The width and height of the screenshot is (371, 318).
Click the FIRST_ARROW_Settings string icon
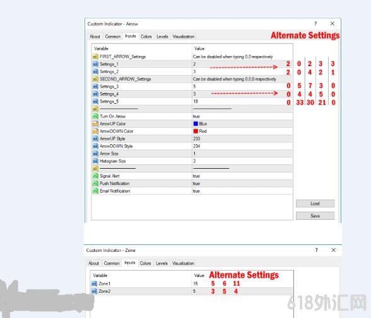point(95,57)
